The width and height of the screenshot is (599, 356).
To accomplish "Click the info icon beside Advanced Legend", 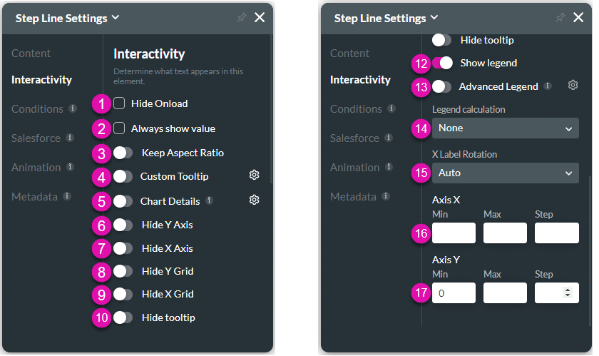I will click(548, 86).
